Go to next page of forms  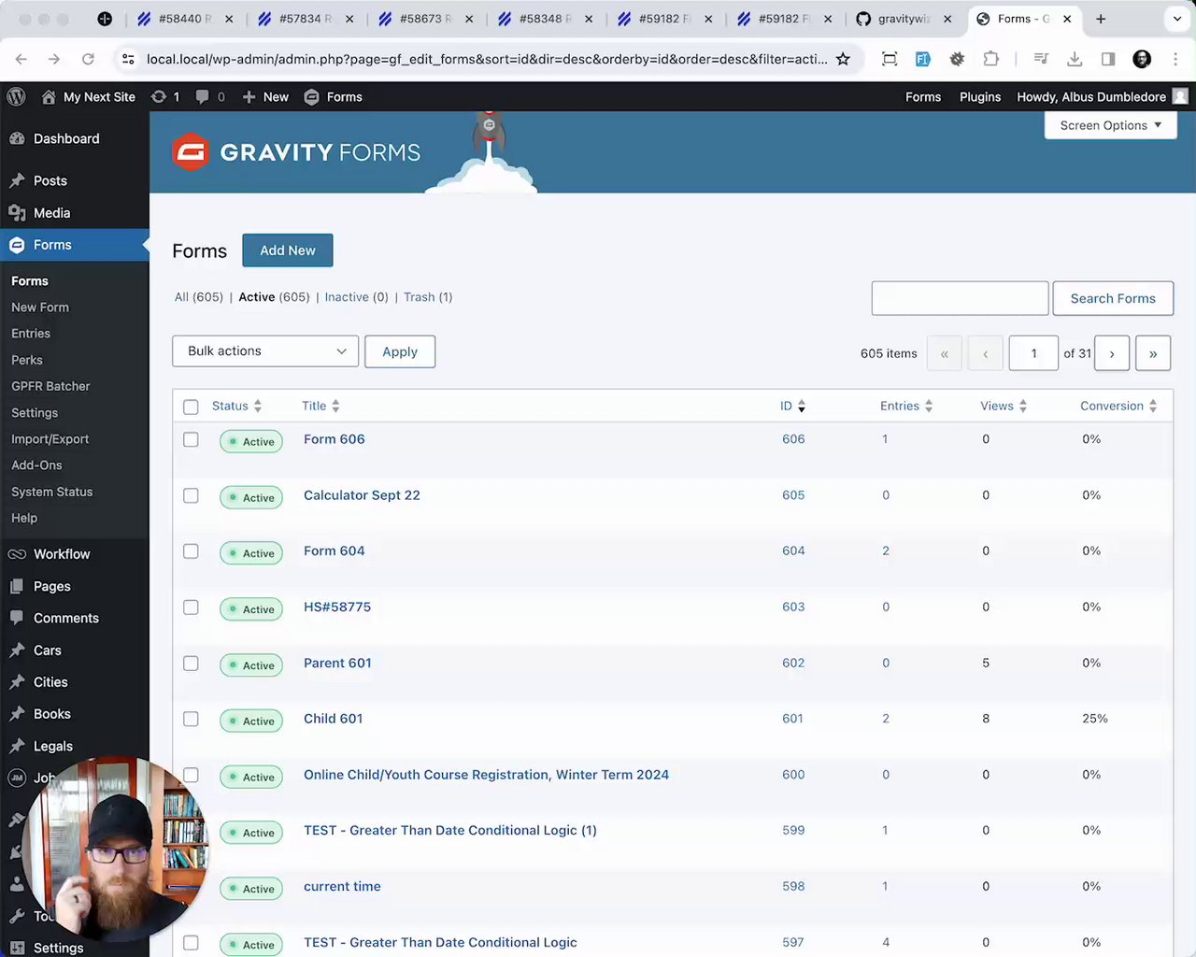[1112, 353]
